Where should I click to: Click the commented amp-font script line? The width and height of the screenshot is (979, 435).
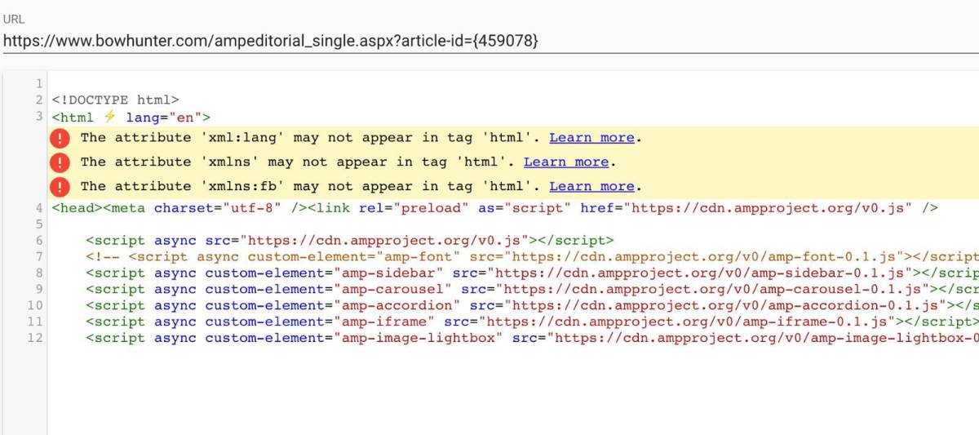[x=532, y=256]
